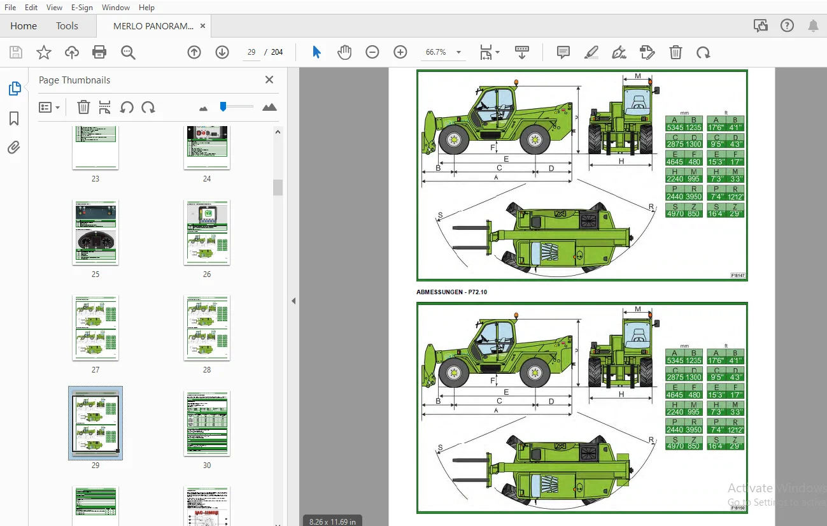Open the Find text search tool
This screenshot has width=827, height=526.
click(128, 52)
